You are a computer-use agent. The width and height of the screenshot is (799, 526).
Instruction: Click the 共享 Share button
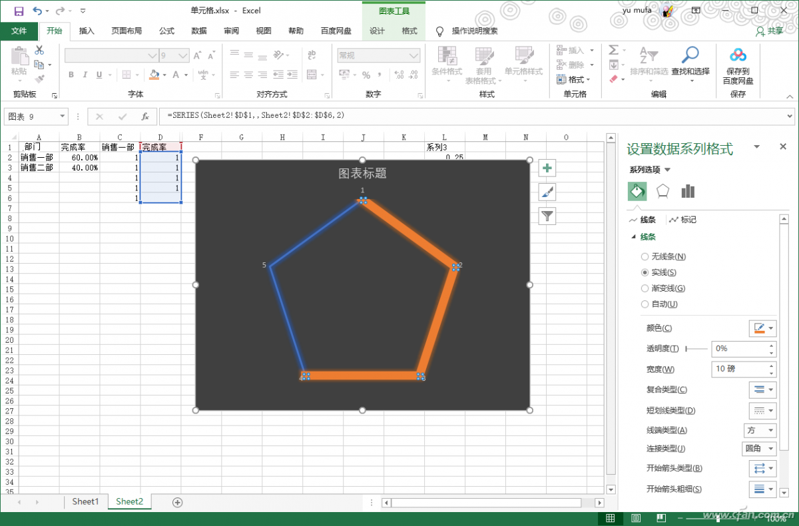click(x=770, y=31)
